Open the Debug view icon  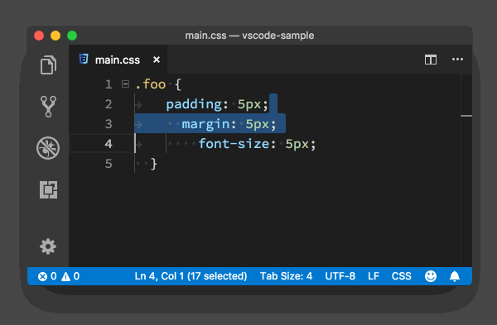[48, 148]
